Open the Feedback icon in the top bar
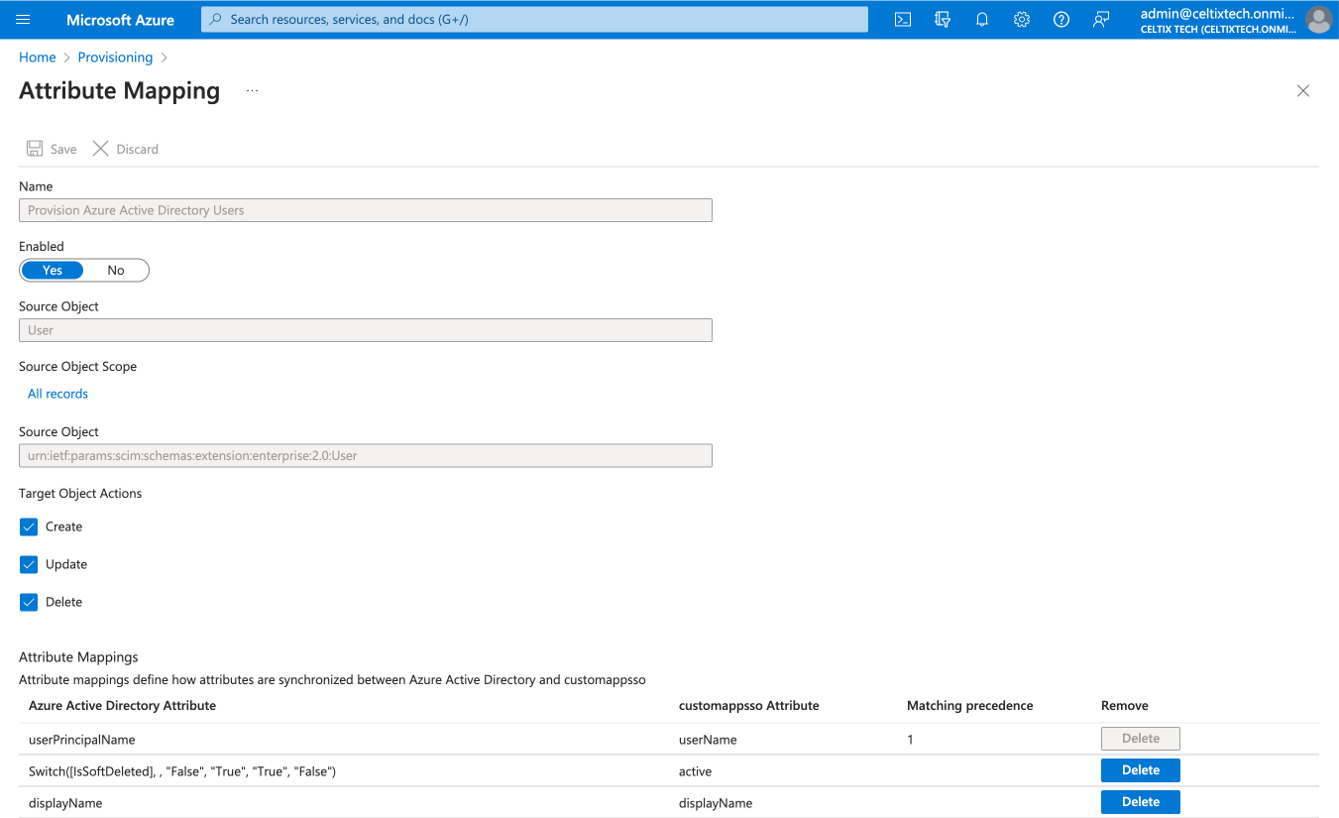The width and height of the screenshot is (1339, 818). click(1101, 20)
